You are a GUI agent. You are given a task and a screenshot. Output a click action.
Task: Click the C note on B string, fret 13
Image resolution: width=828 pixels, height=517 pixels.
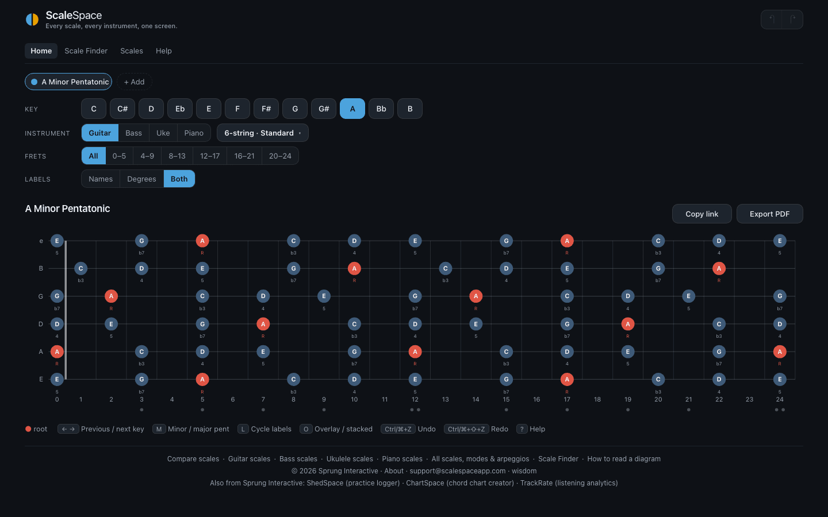point(445,268)
